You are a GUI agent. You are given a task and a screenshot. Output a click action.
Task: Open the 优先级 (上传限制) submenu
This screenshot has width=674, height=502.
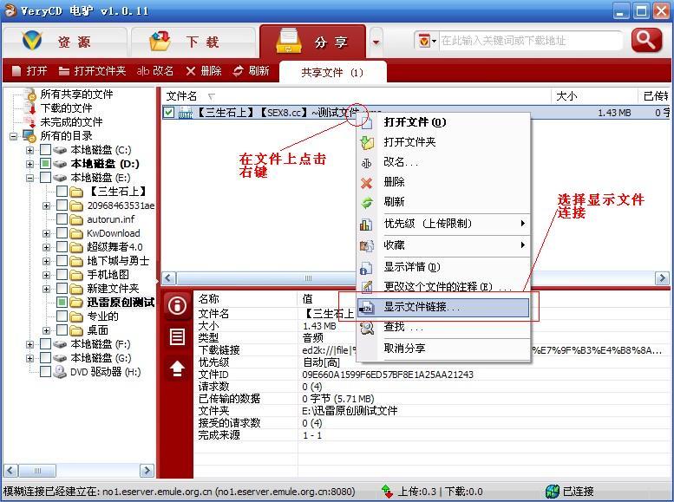443,224
